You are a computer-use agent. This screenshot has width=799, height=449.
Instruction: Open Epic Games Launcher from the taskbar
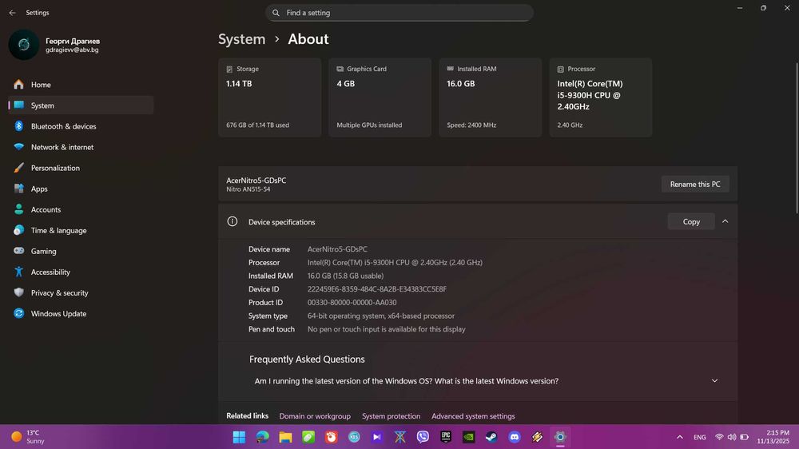446,437
